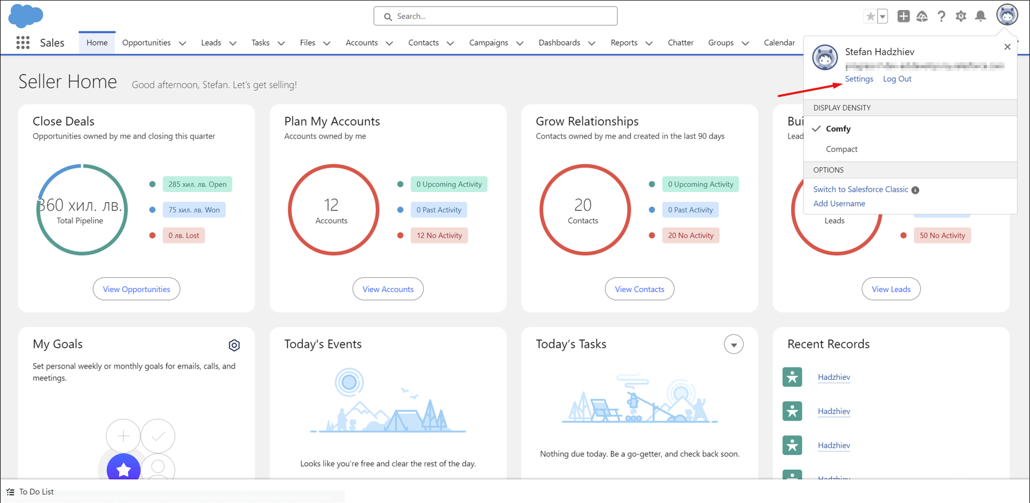The height and width of the screenshot is (503, 1030).
Task: Click the profile photo in the user panel
Action: [825, 57]
